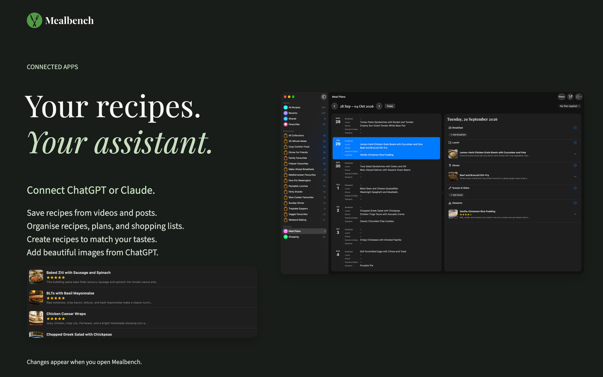Open the Weekend Baking collection
Viewport: 603px width, 377px height.
click(x=305, y=220)
